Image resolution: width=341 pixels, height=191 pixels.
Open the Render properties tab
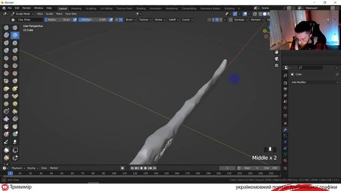(x=286, y=83)
